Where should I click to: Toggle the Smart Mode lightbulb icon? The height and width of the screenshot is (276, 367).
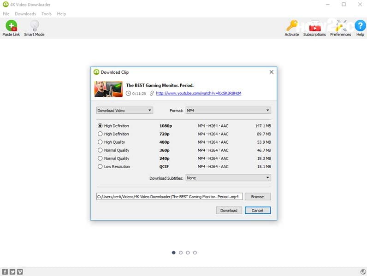tap(35, 25)
